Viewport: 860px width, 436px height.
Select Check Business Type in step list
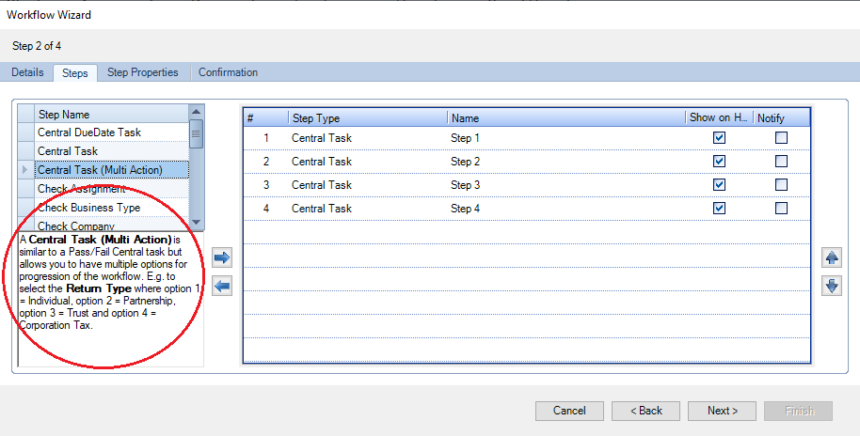pyautogui.click(x=112, y=207)
